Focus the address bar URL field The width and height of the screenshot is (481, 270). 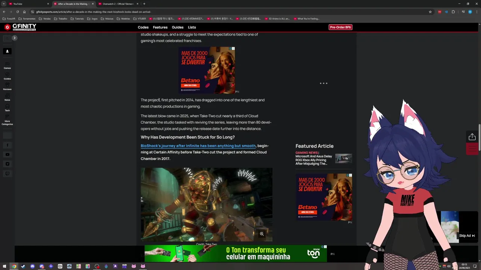[231, 12]
